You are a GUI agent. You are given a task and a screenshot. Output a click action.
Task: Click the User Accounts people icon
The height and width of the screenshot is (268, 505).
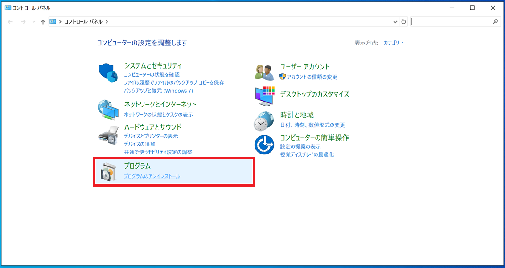pos(264,72)
